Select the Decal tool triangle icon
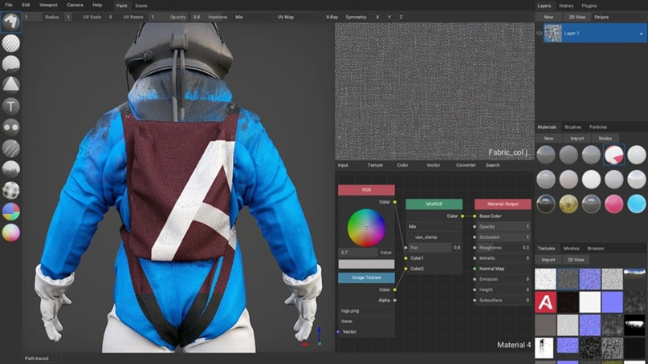The image size is (648, 364). [x=11, y=85]
